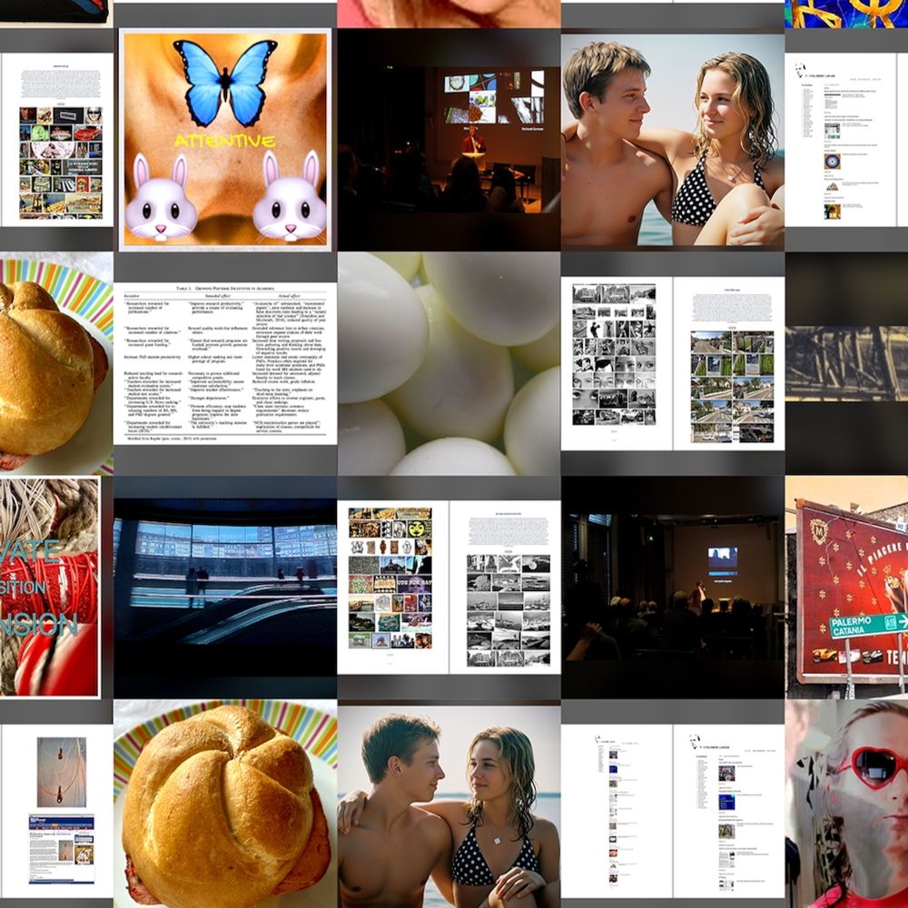This screenshot has height=908, width=908.
Task: View the person with red heart sunglasses
Action: [846, 804]
